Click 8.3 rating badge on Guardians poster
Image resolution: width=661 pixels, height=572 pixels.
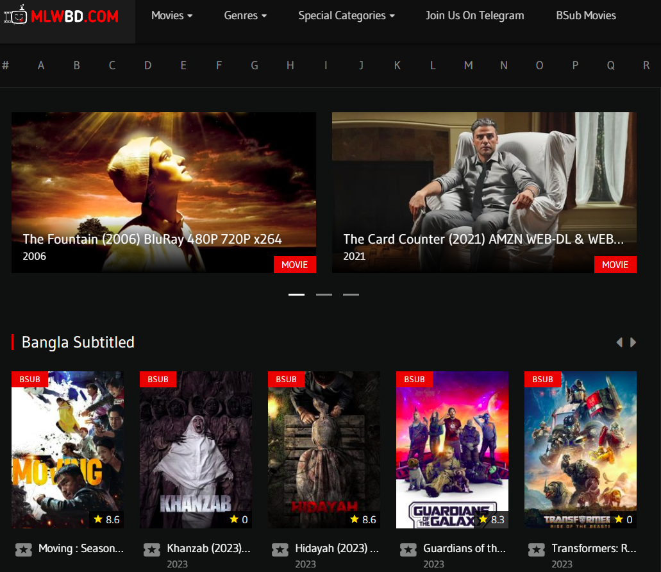tap(492, 519)
